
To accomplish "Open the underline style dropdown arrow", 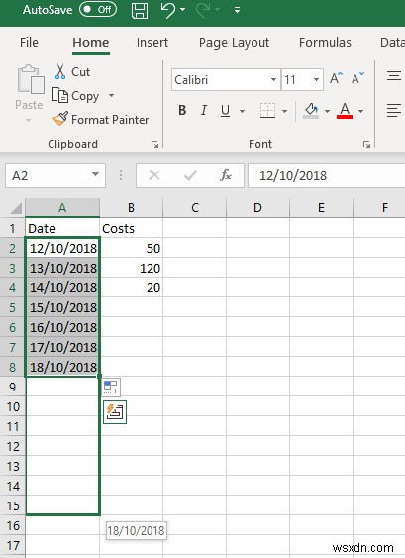I will (242, 111).
